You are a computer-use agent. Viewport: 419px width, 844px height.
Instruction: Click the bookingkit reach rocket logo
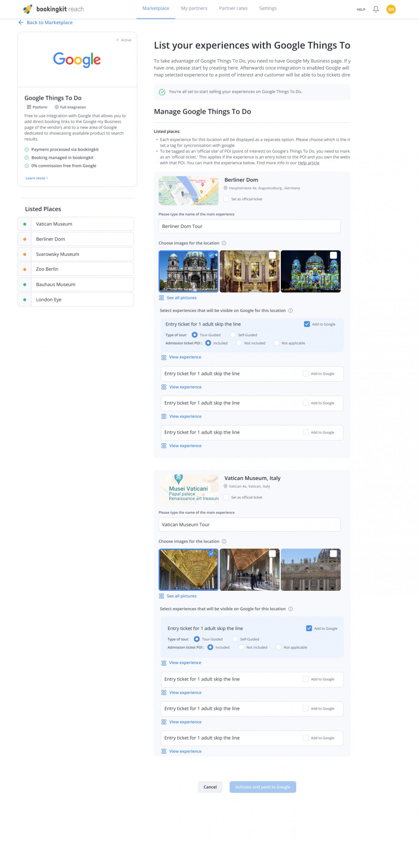click(28, 9)
